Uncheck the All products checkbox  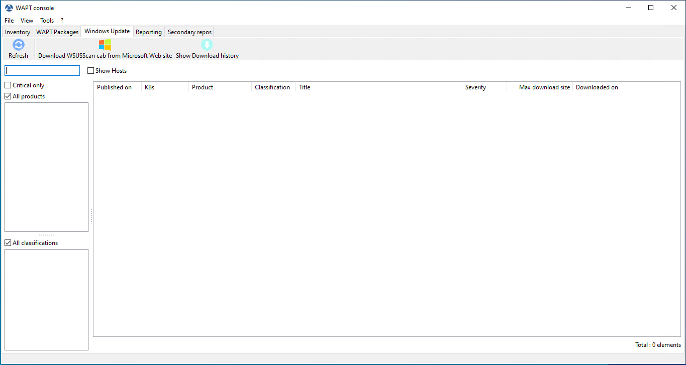8,96
